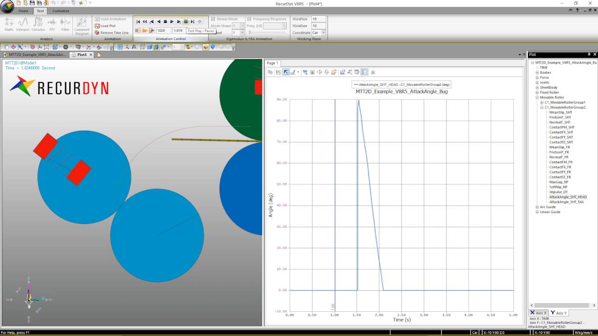The height and width of the screenshot is (336, 598).
Task: Select the Tool ribbon tab
Action: (40, 11)
